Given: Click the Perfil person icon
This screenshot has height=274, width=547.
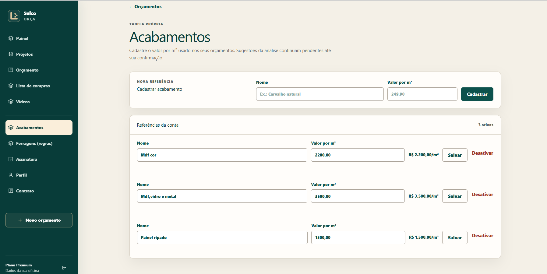Looking at the screenshot, I should [x=11, y=175].
